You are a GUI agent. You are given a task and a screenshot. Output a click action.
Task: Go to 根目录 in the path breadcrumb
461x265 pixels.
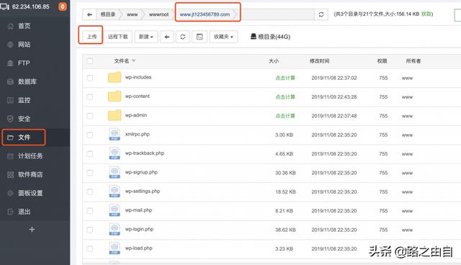click(x=108, y=14)
